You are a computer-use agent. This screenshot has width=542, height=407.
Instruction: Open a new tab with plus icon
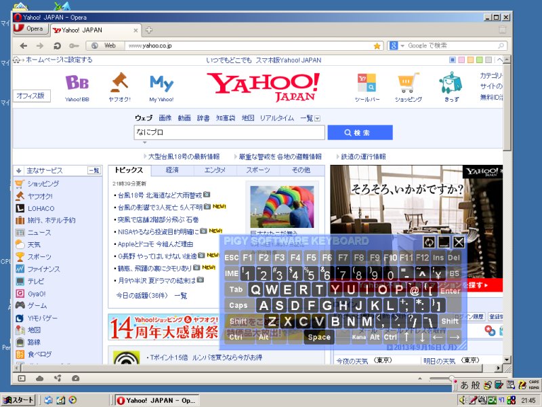(x=149, y=30)
